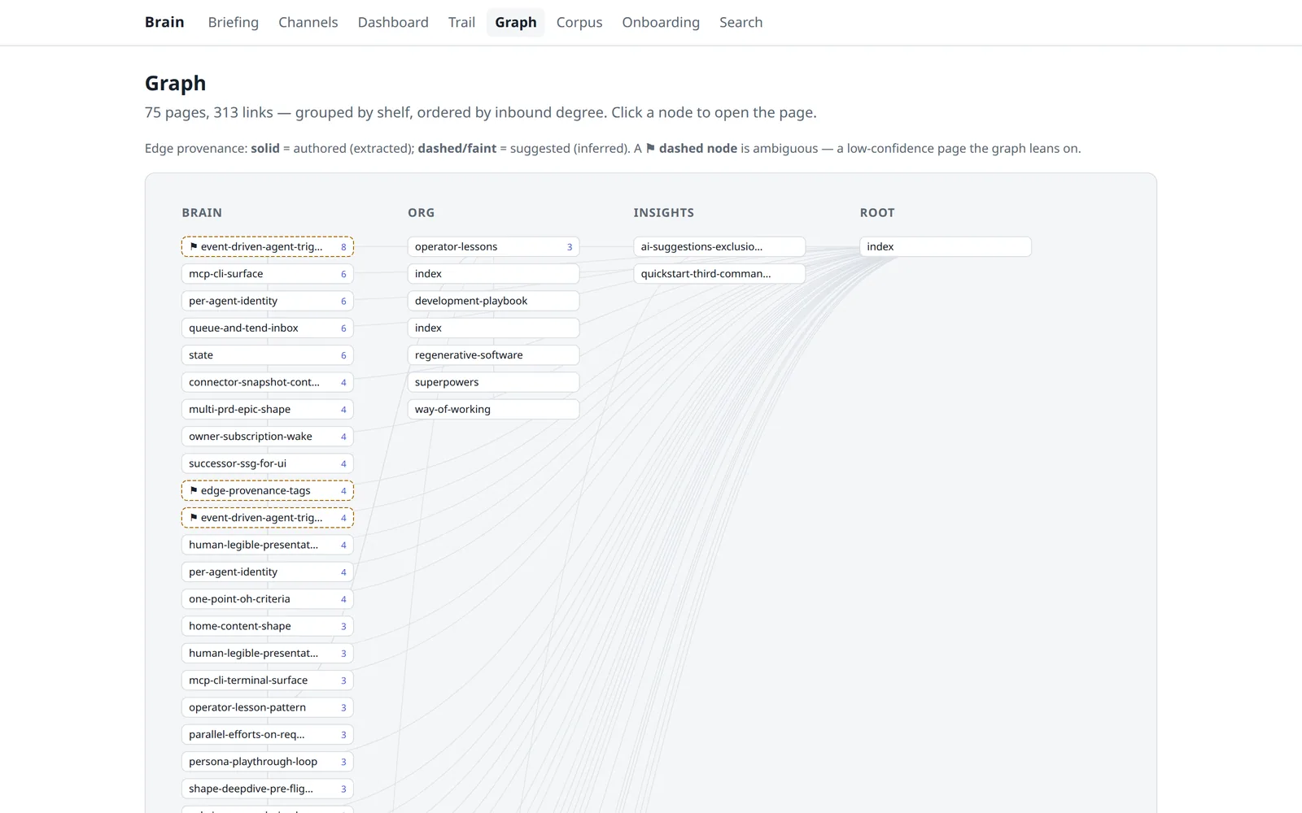
Task: Open the Corpus tab
Action: tap(579, 22)
